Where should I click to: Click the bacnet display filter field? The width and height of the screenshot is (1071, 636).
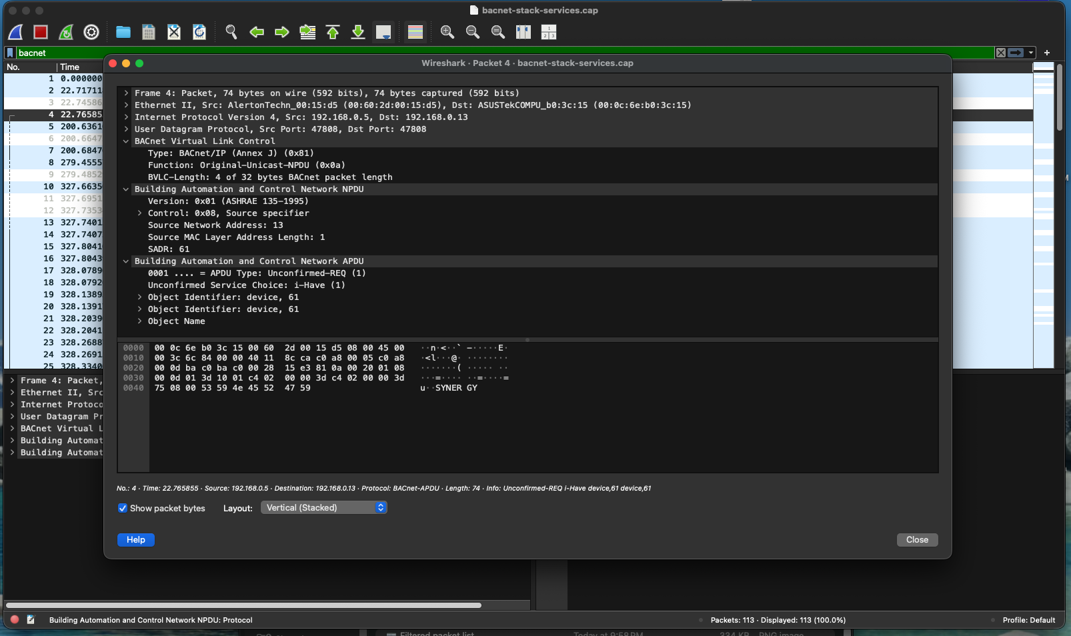click(x=467, y=53)
